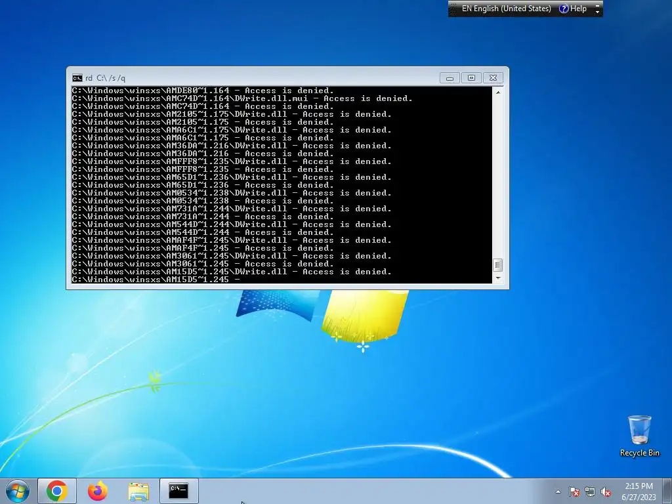Click the muted volume speaker icon
The width and height of the screenshot is (672, 504).
click(606, 492)
